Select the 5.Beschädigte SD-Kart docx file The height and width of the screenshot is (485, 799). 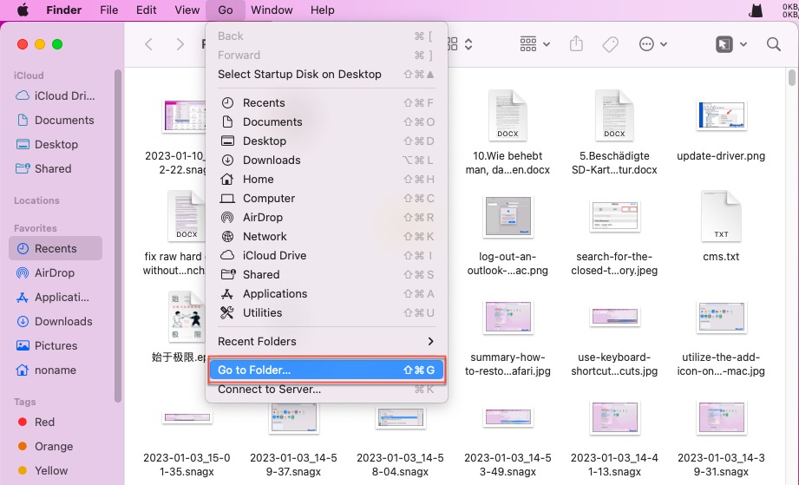point(614,115)
